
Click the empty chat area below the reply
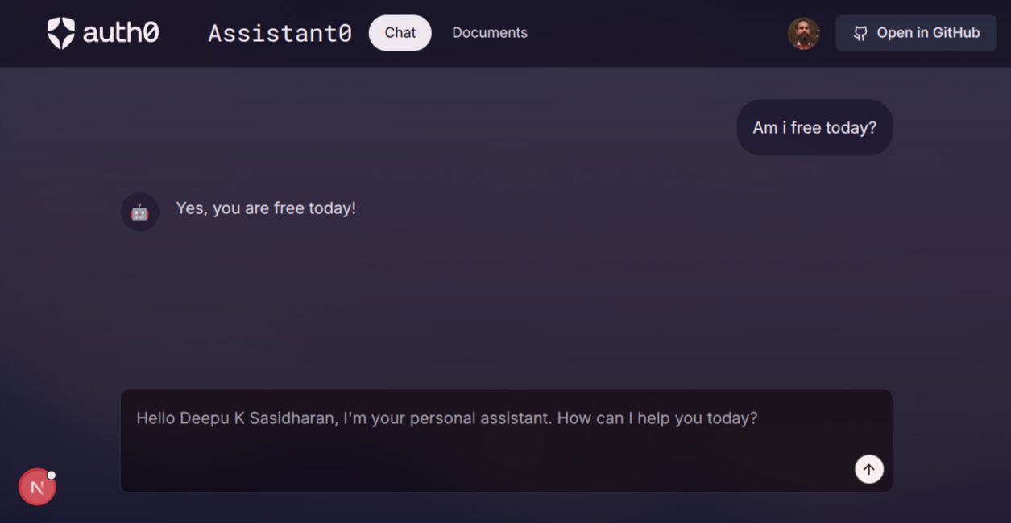click(507, 306)
